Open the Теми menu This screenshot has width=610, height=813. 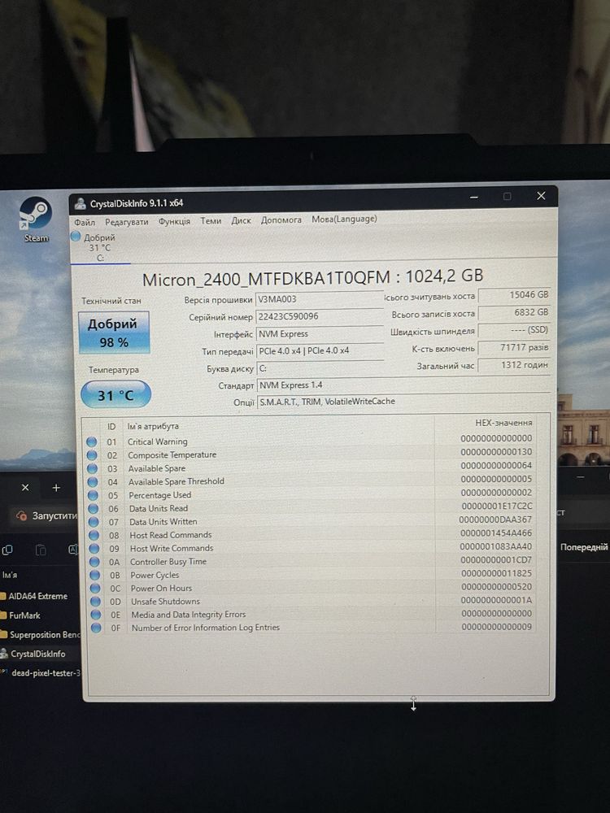click(211, 221)
